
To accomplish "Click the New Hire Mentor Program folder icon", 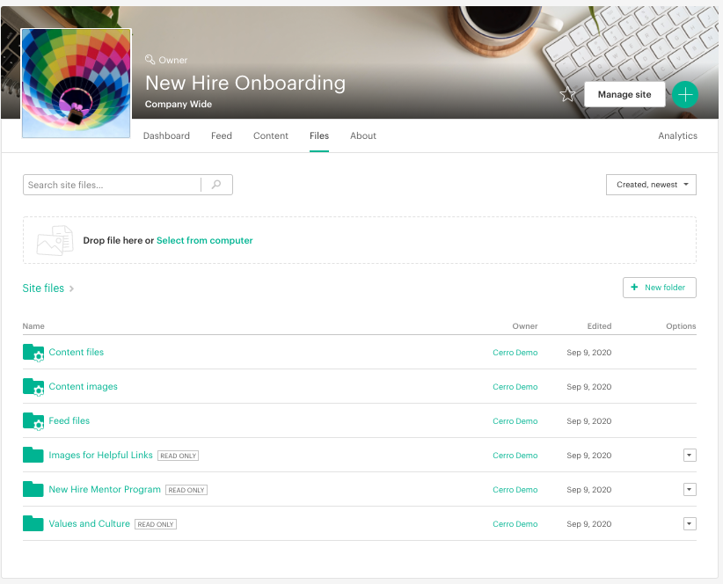I will (33, 489).
